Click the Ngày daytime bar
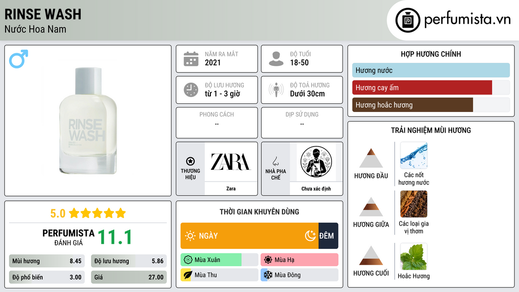519x292 pixels. 249,236
